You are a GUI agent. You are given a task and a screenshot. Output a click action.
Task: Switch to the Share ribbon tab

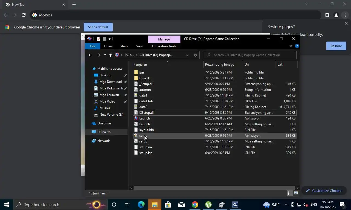pyautogui.click(x=124, y=46)
